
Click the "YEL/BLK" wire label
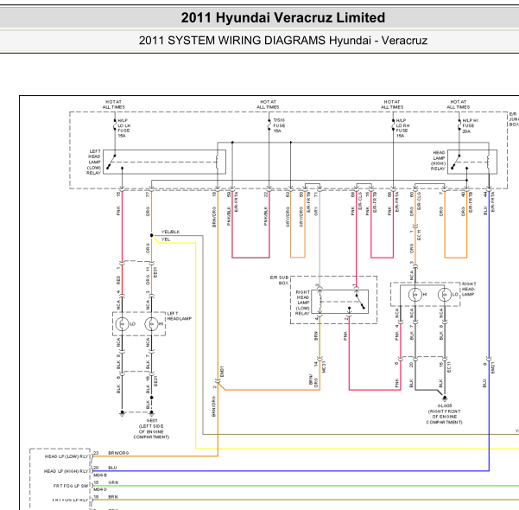coord(170,232)
